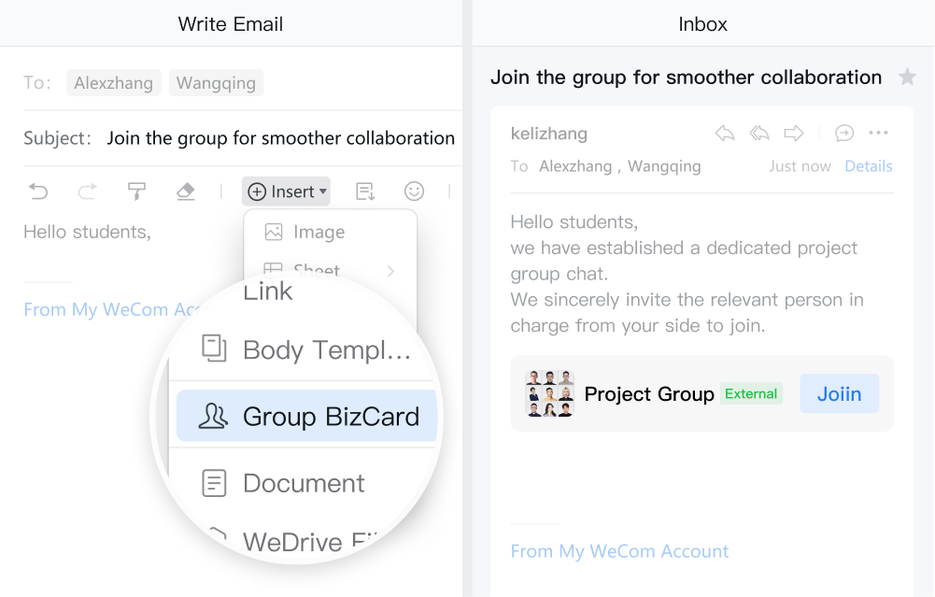Click the Project Group avatar thumbnail
Screen dimensions: 935x597
tap(549, 393)
